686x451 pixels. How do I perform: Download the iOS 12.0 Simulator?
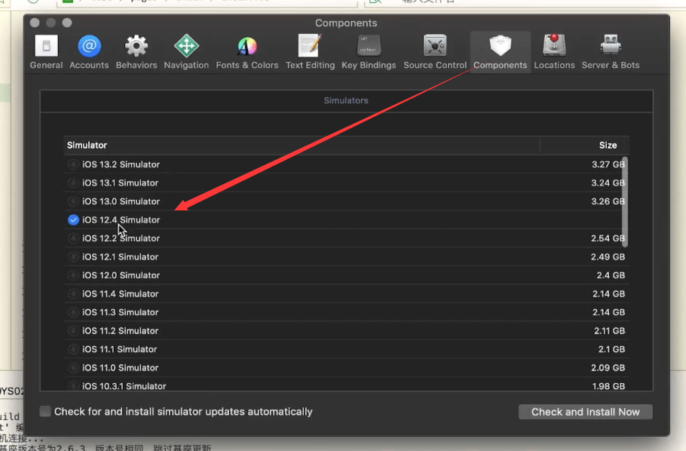click(x=73, y=275)
